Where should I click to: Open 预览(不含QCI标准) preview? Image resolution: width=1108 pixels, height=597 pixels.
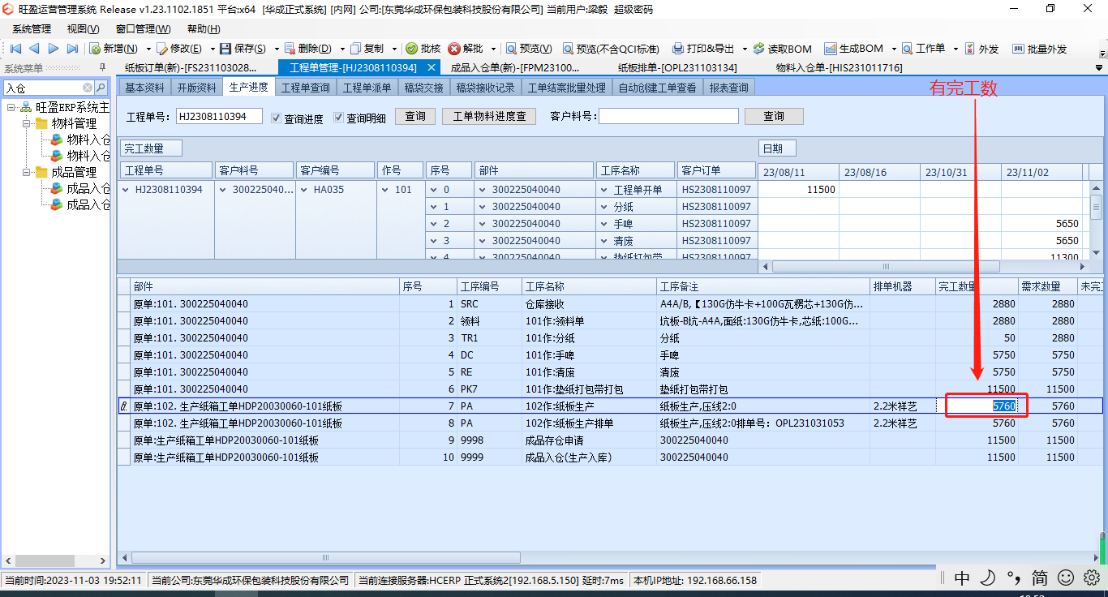611,49
